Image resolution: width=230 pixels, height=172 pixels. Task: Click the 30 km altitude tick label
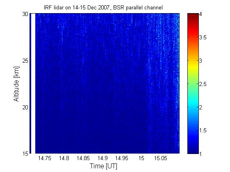[25, 14]
